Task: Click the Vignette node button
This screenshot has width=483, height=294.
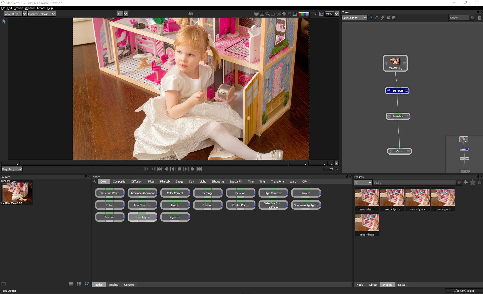Action: (175, 217)
